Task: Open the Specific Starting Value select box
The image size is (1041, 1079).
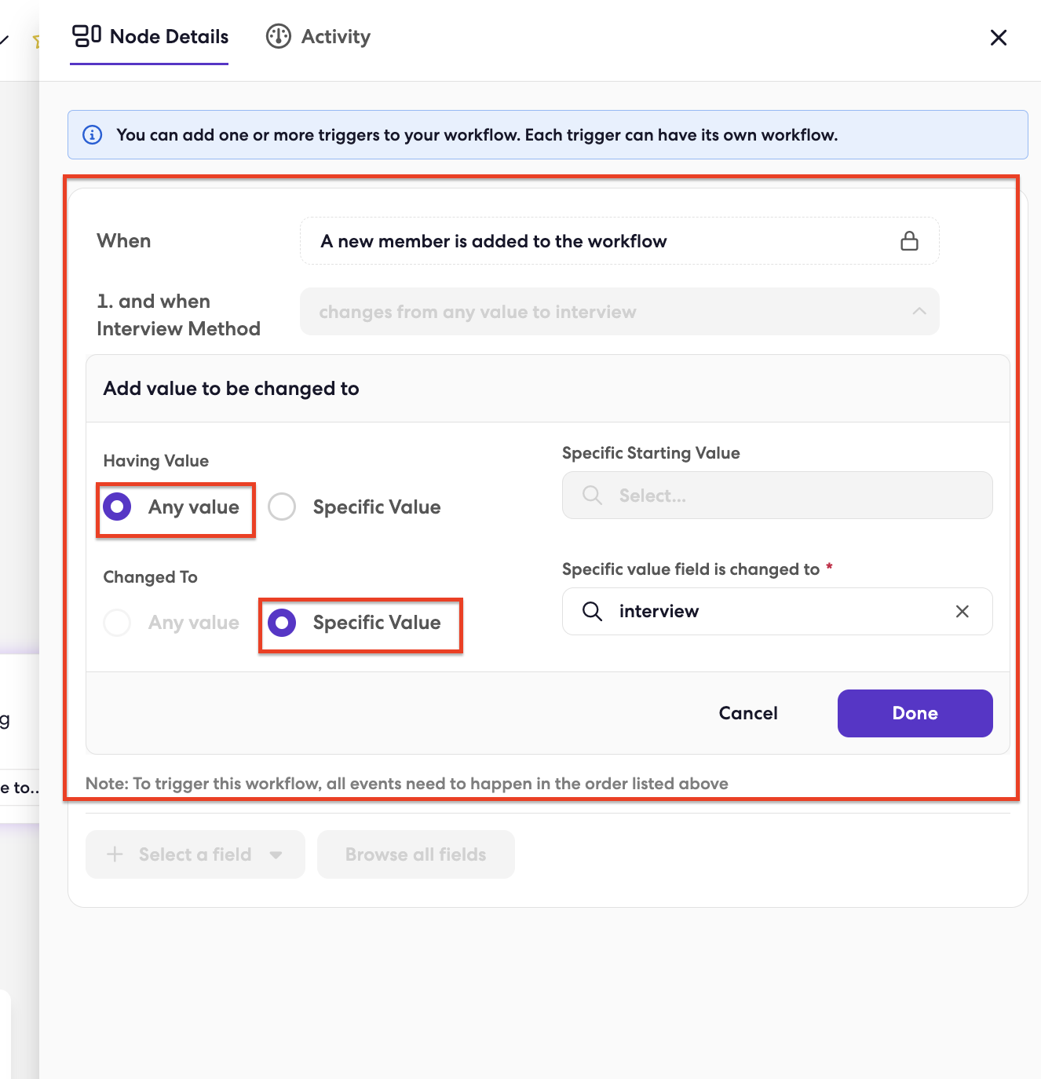Action: pyautogui.click(x=777, y=496)
